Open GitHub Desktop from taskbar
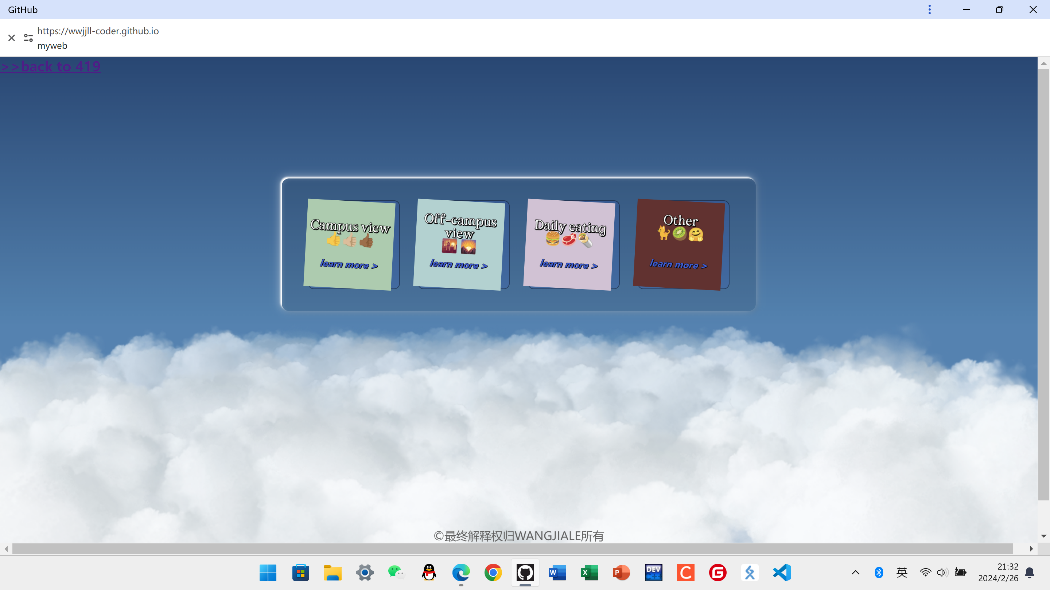1050x590 pixels. pos(525,573)
